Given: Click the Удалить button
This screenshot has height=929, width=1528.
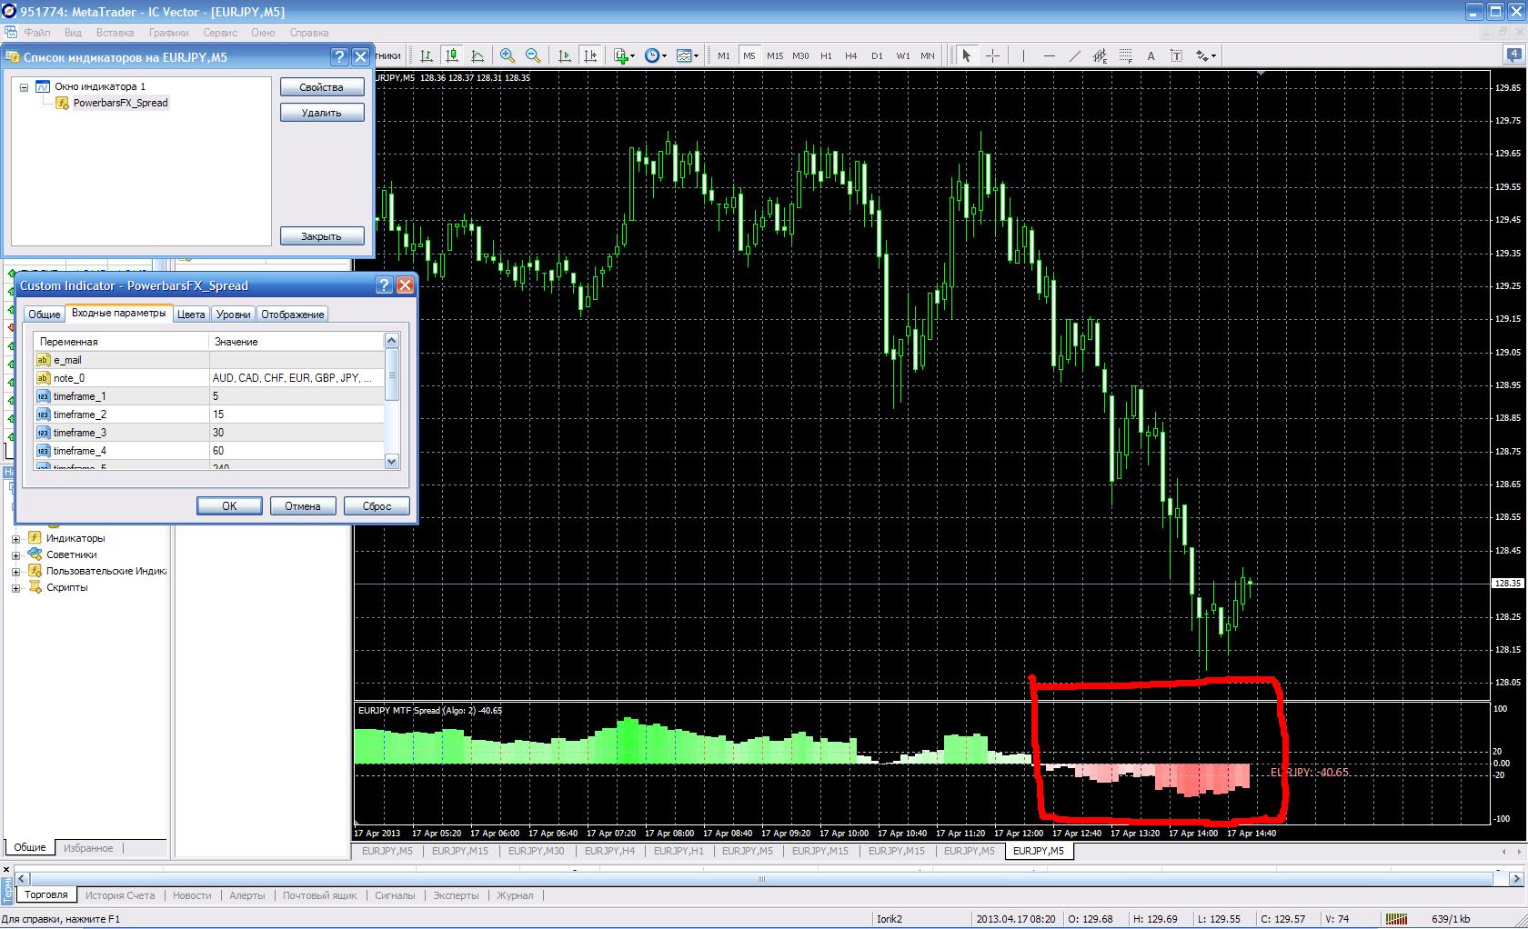Looking at the screenshot, I should click(322, 113).
